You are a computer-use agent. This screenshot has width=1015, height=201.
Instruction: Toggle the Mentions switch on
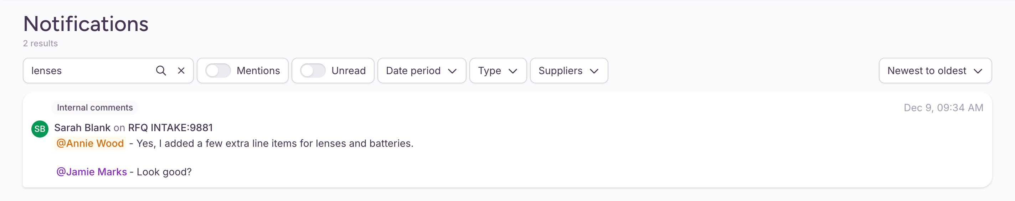click(218, 71)
